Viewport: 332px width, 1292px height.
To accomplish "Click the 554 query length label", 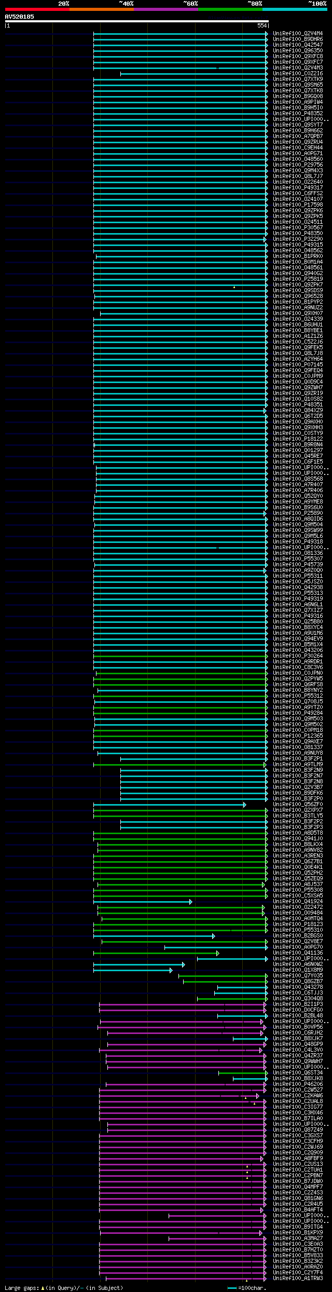I will tap(262, 25).
